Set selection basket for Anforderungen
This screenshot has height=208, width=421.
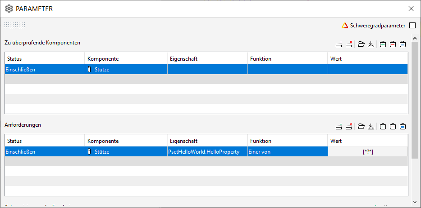(x=403, y=126)
